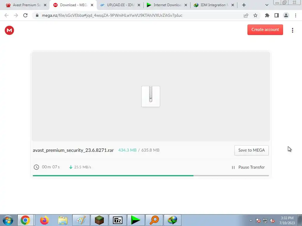This screenshot has height=226, width=302.
Task: Click the network tray icon
Action: coord(265,220)
